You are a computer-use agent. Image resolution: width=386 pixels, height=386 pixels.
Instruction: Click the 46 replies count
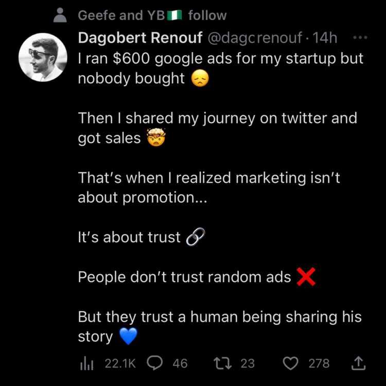pos(180,363)
